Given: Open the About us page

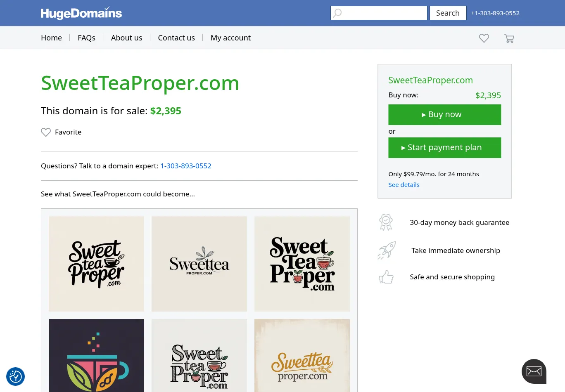Looking at the screenshot, I should [x=126, y=38].
